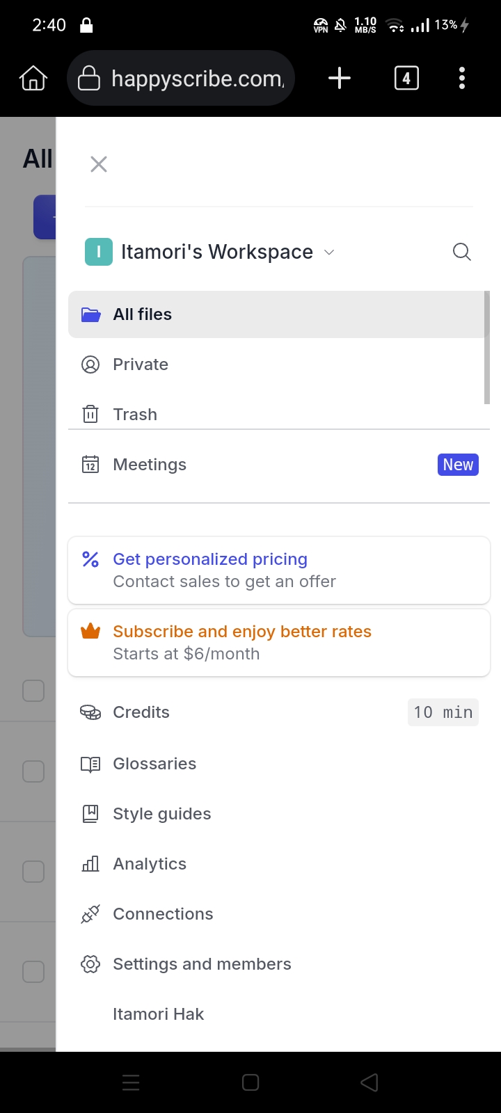
Task: Expand Itamori's Workspace dropdown chevron
Action: point(330,252)
